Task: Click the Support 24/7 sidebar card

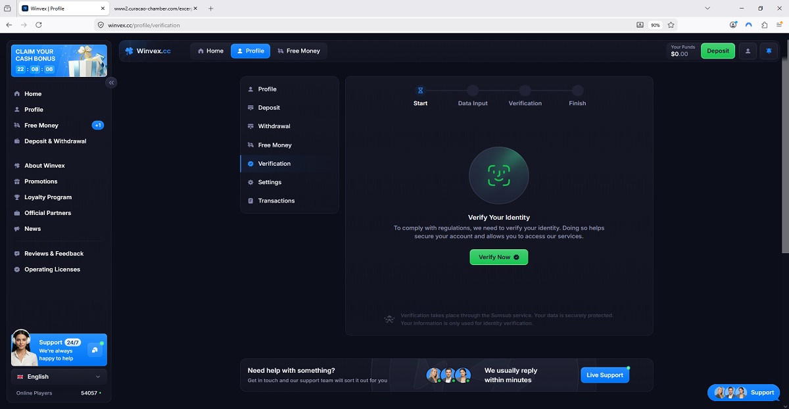Action: pos(59,349)
